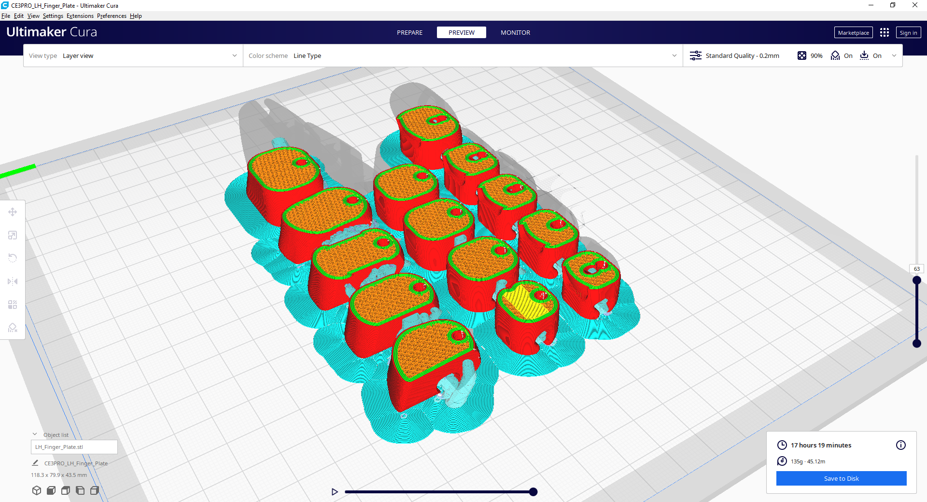The height and width of the screenshot is (502, 927).
Task: Minimize the Cura window
Action: point(871,5)
